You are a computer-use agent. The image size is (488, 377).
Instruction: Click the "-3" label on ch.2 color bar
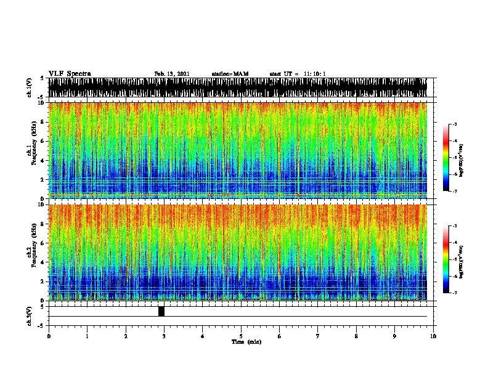coord(454,226)
